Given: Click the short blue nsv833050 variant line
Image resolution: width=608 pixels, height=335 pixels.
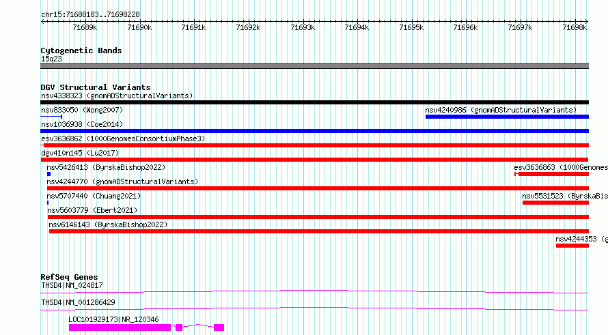Looking at the screenshot, I should pos(51,117).
